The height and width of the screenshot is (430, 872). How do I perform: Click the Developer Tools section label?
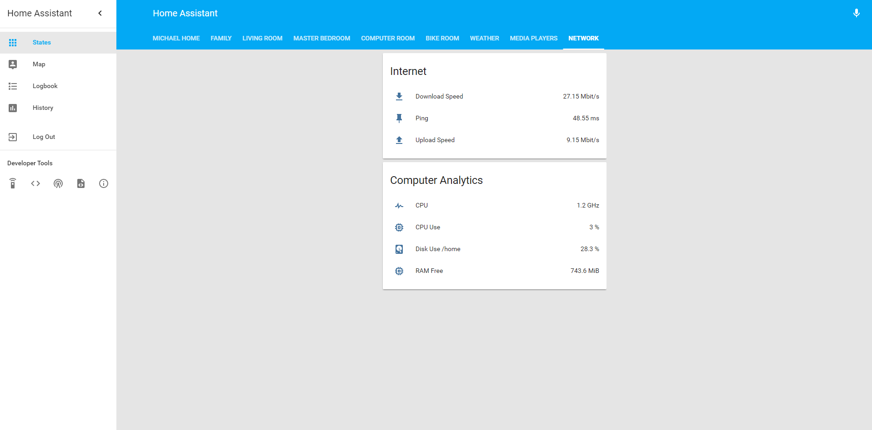(x=30, y=163)
